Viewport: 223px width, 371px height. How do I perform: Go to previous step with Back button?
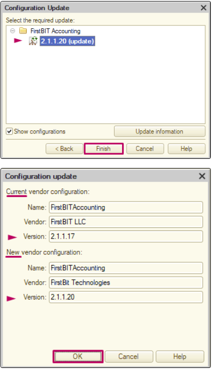pyautogui.click(x=64, y=149)
